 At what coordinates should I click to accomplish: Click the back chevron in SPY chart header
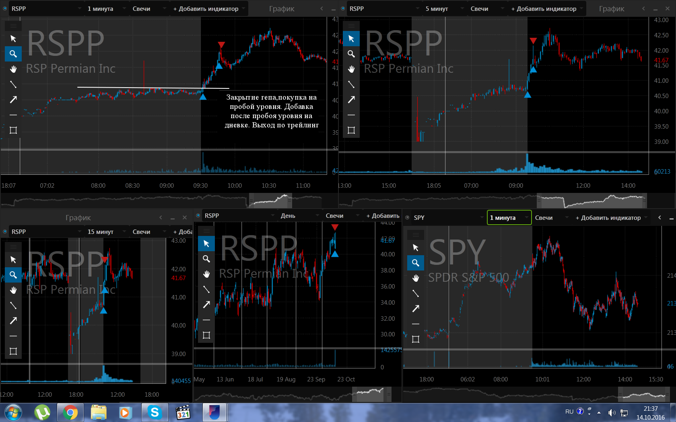[660, 217]
